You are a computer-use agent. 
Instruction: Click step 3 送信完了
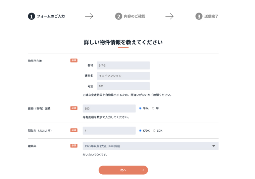click(207, 16)
